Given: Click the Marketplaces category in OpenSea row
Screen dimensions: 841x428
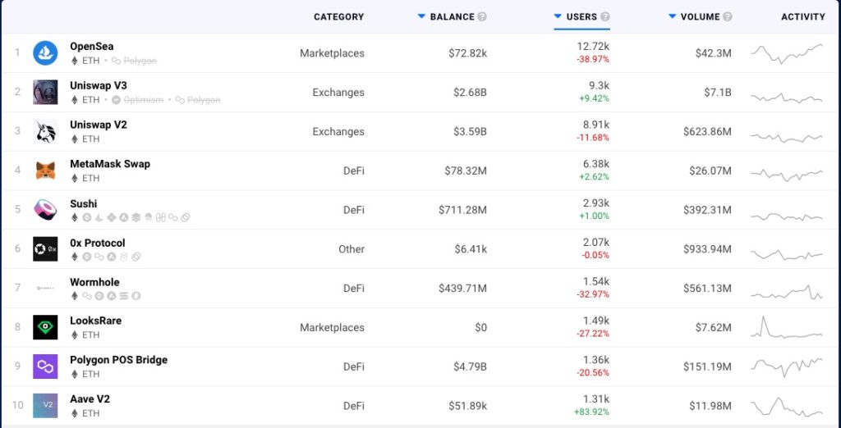Looking at the screenshot, I should (x=332, y=53).
